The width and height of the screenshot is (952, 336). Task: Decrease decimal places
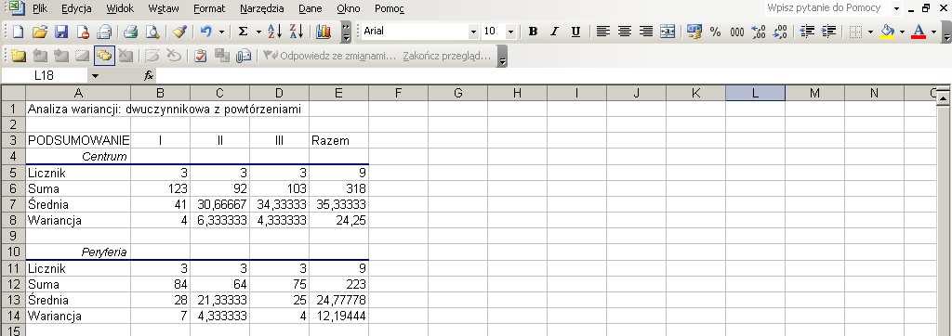click(x=780, y=32)
